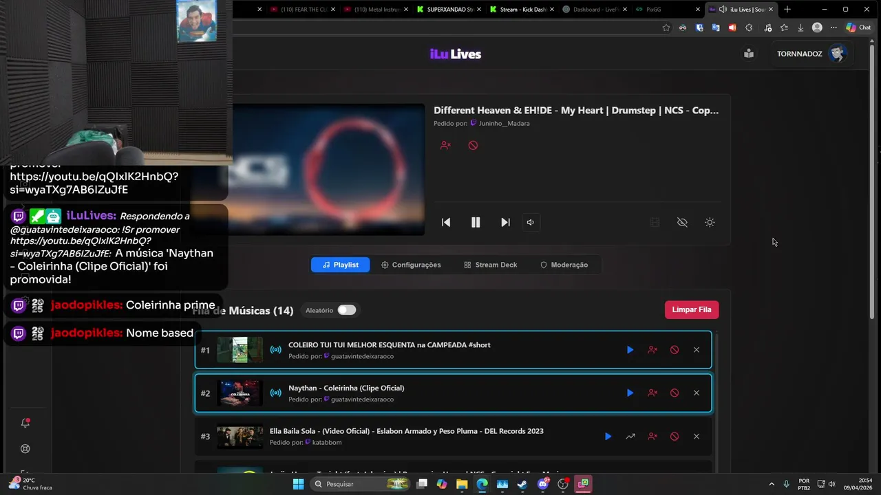
Task: Click requester name Juninho__Madara
Action: tap(504, 124)
